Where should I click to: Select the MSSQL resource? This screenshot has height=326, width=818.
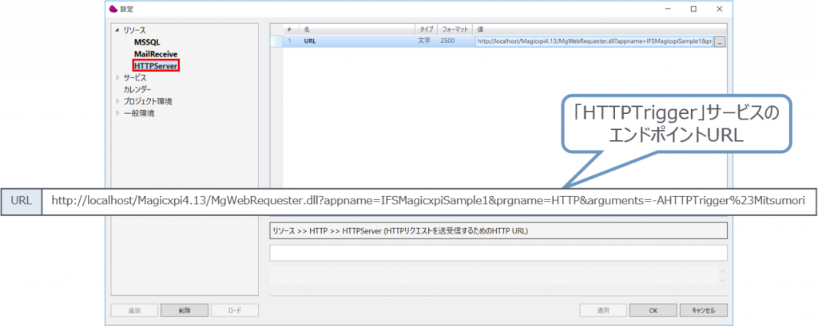point(147,41)
